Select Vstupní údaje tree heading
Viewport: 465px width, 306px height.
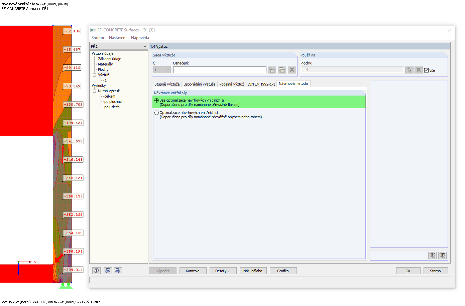coord(103,53)
